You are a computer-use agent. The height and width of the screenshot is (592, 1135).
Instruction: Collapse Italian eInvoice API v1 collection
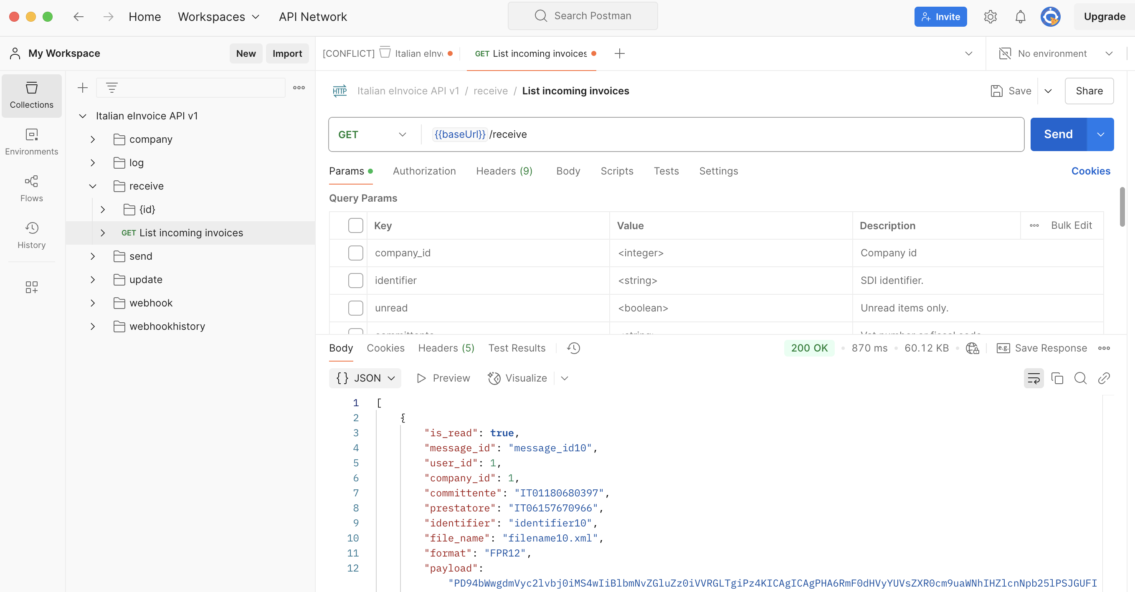82,116
